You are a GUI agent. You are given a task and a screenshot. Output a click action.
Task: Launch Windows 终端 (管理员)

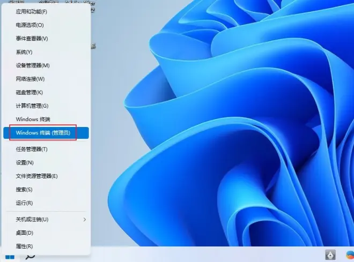pos(46,133)
